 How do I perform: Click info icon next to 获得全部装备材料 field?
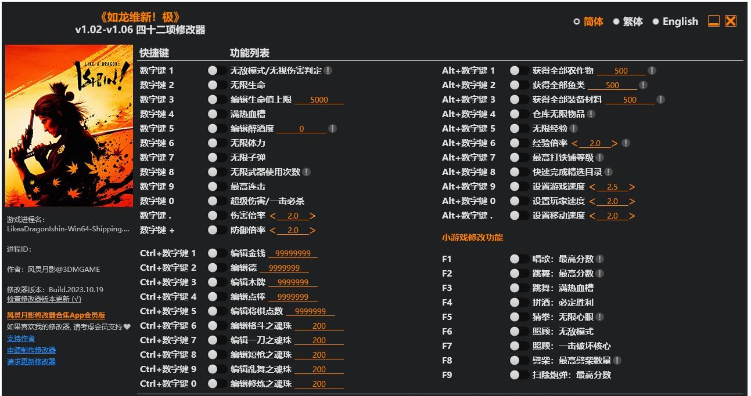click(x=660, y=100)
